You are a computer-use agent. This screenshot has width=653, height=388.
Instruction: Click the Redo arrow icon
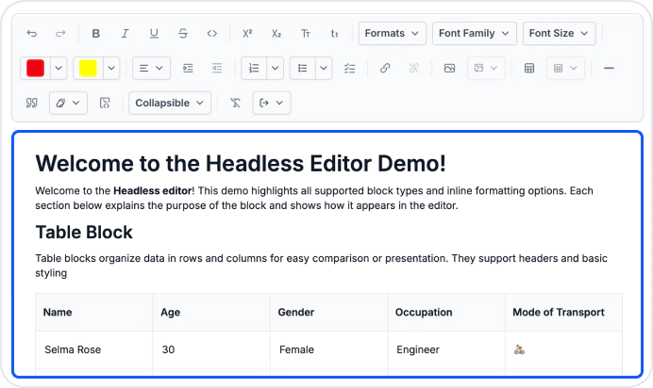(60, 33)
